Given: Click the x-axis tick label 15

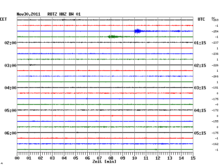Looking at the screenshot, I should tap(193, 158).
